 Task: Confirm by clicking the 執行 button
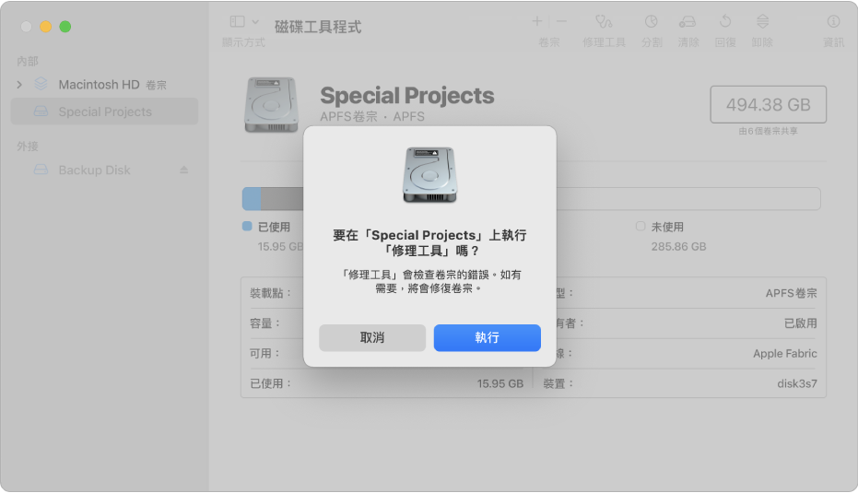(x=487, y=337)
